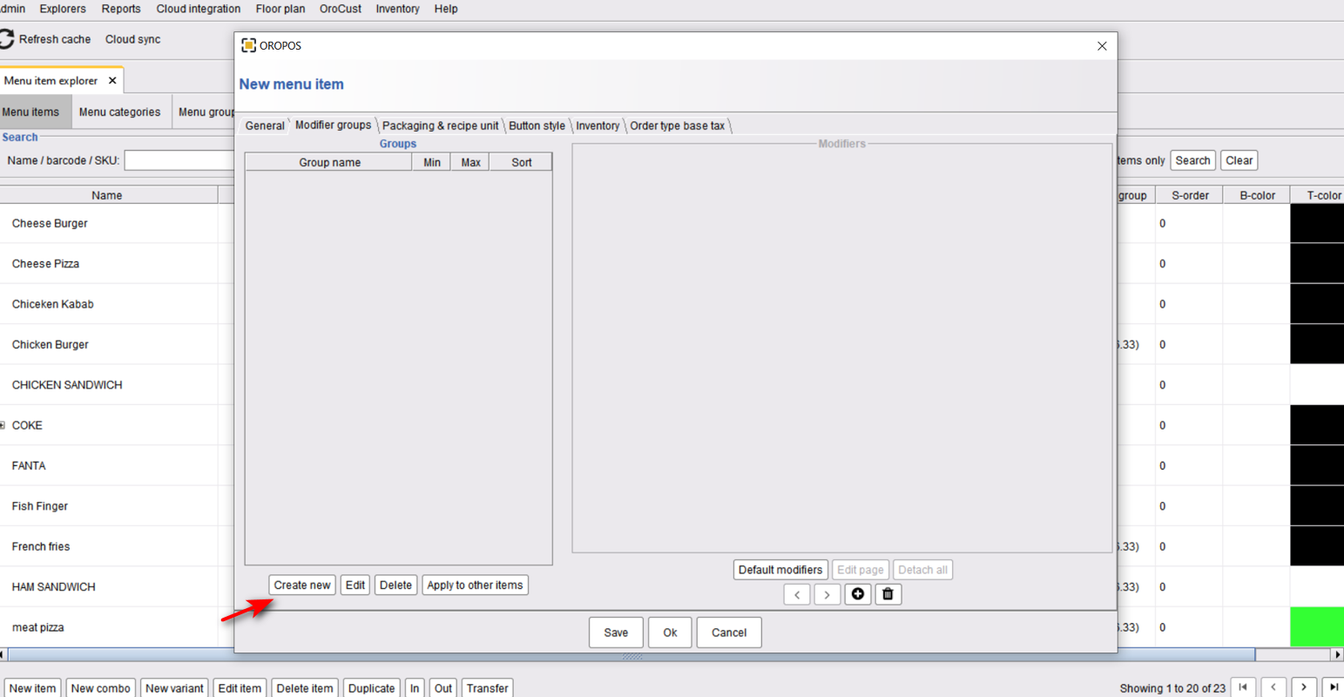Click the In button
Viewport: 1344px width, 697px height.
click(415, 687)
